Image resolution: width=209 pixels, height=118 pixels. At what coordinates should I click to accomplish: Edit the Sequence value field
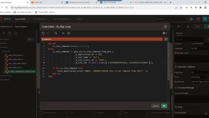click(200, 72)
